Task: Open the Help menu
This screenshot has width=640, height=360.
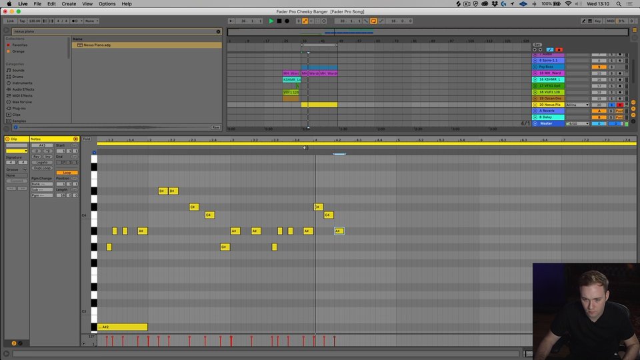Action: [127, 4]
